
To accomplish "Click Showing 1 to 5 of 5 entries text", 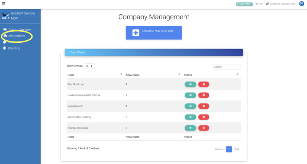I will (x=83, y=148).
